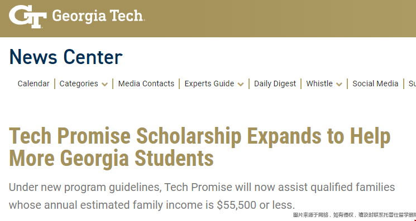Click the More Georgia Students headline line
Image resolution: width=416 pixels, height=221 pixels.
coord(112,158)
